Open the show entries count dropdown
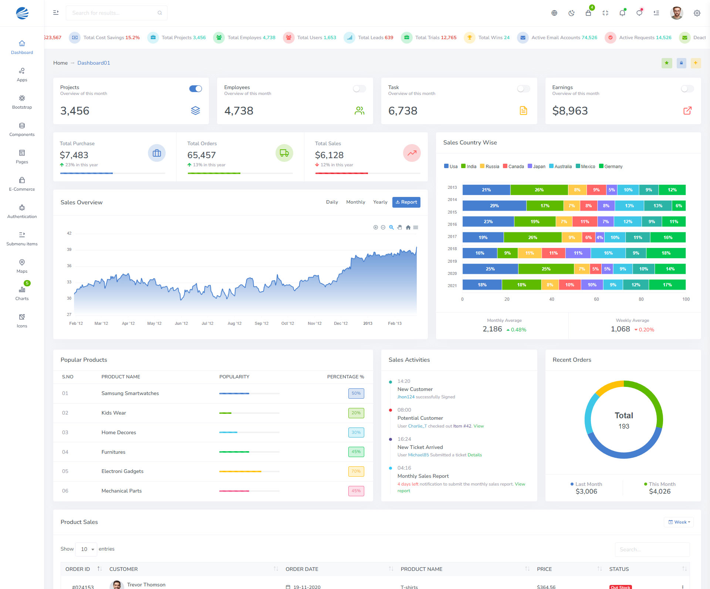The height and width of the screenshot is (589, 710). 86,549
